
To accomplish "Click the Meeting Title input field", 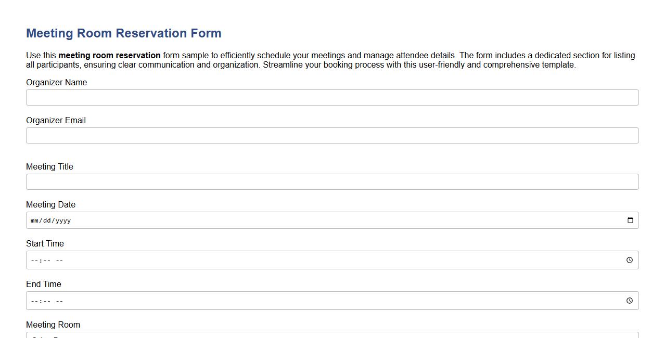I will pyautogui.click(x=332, y=181).
